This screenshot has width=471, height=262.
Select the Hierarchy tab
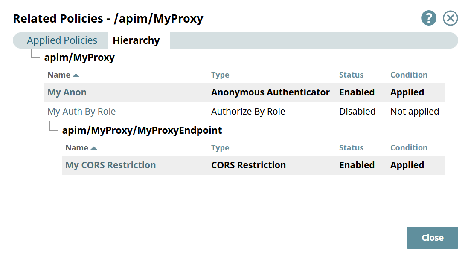point(136,40)
